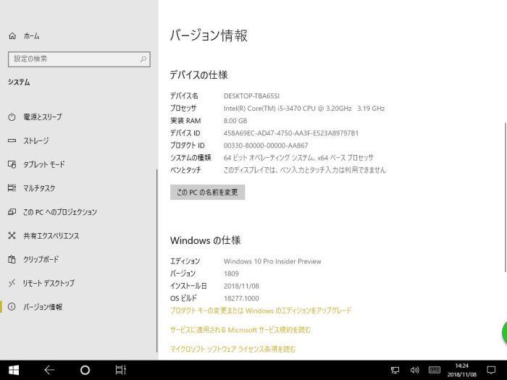The height and width of the screenshot is (380, 507).
Task: Click the 設定の検索 search field
Action: coord(78,59)
